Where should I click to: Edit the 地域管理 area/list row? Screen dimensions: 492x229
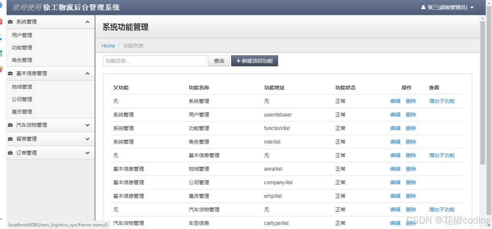click(x=396, y=169)
